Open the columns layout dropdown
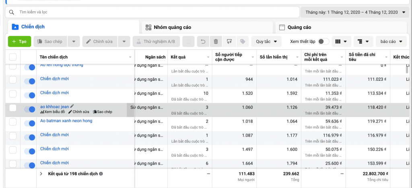The height and width of the screenshot is (188, 412). tap(341, 41)
